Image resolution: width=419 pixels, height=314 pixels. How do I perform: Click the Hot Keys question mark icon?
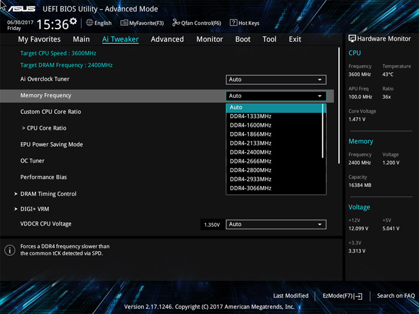[x=233, y=23]
